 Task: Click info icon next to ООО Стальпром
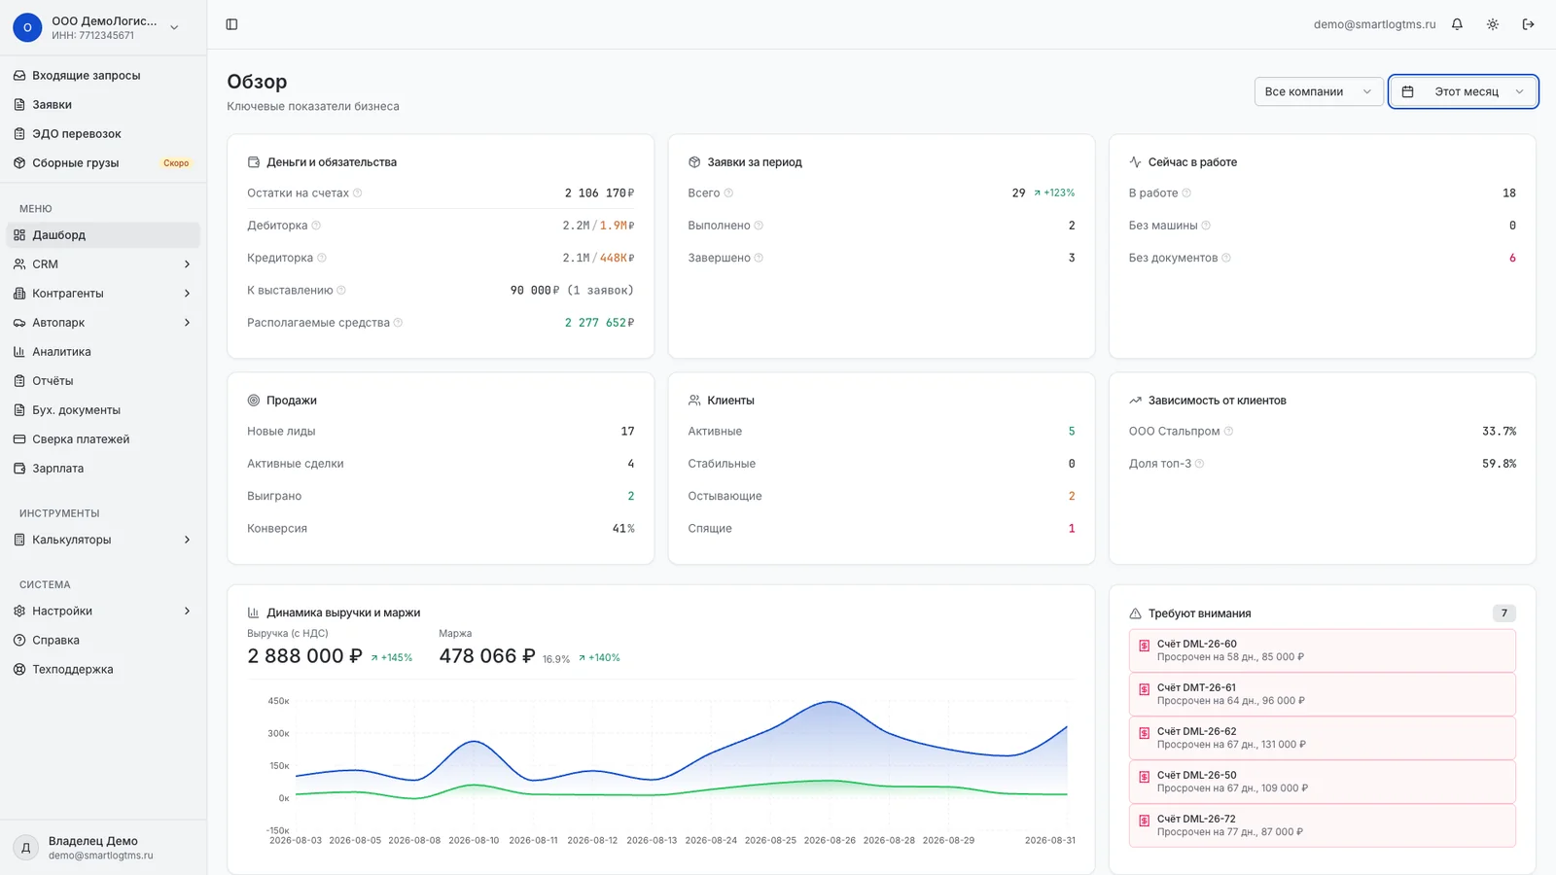coord(1228,431)
